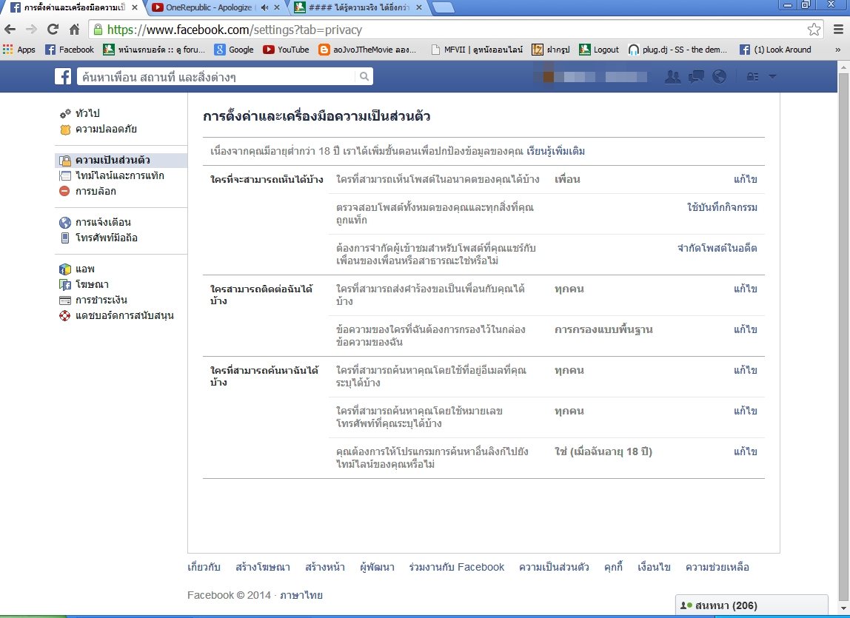Click ร่วมงานกับ Facebook footer link
The image size is (850, 618).
click(456, 567)
